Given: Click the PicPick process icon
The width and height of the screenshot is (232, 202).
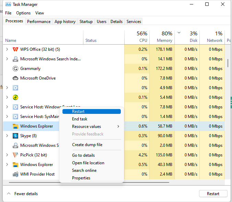Looking at the screenshot, I should [x=15, y=155].
